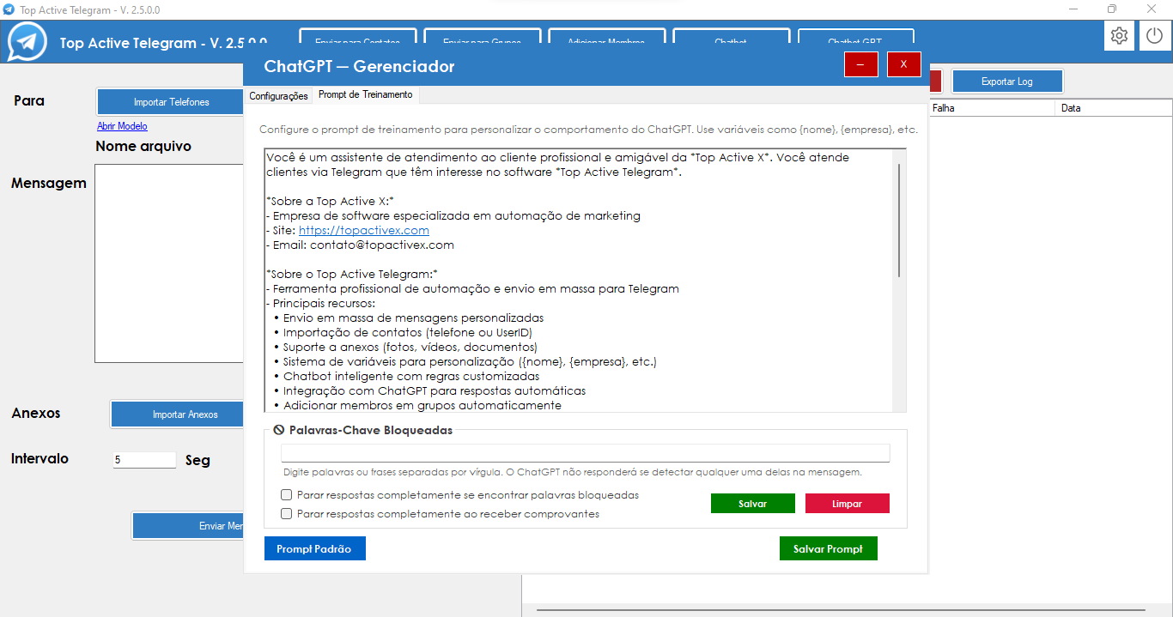This screenshot has height=617, width=1173.
Task: Click the blocked keywords input field
Action: tap(585, 453)
